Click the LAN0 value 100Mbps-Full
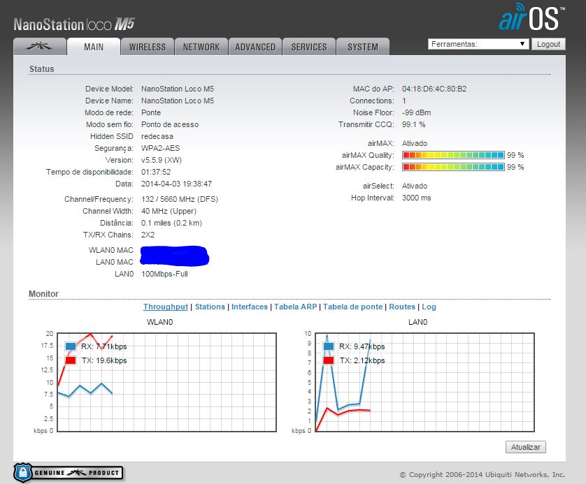This screenshot has width=586, height=484. (164, 274)
